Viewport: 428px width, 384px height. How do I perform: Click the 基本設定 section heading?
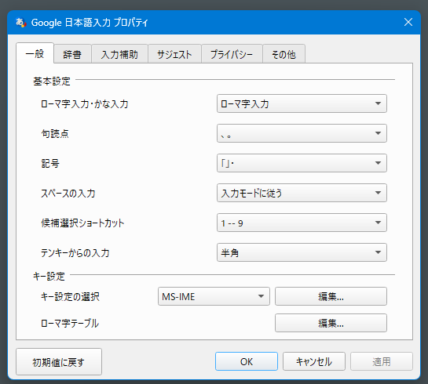[x=52, y=82]
